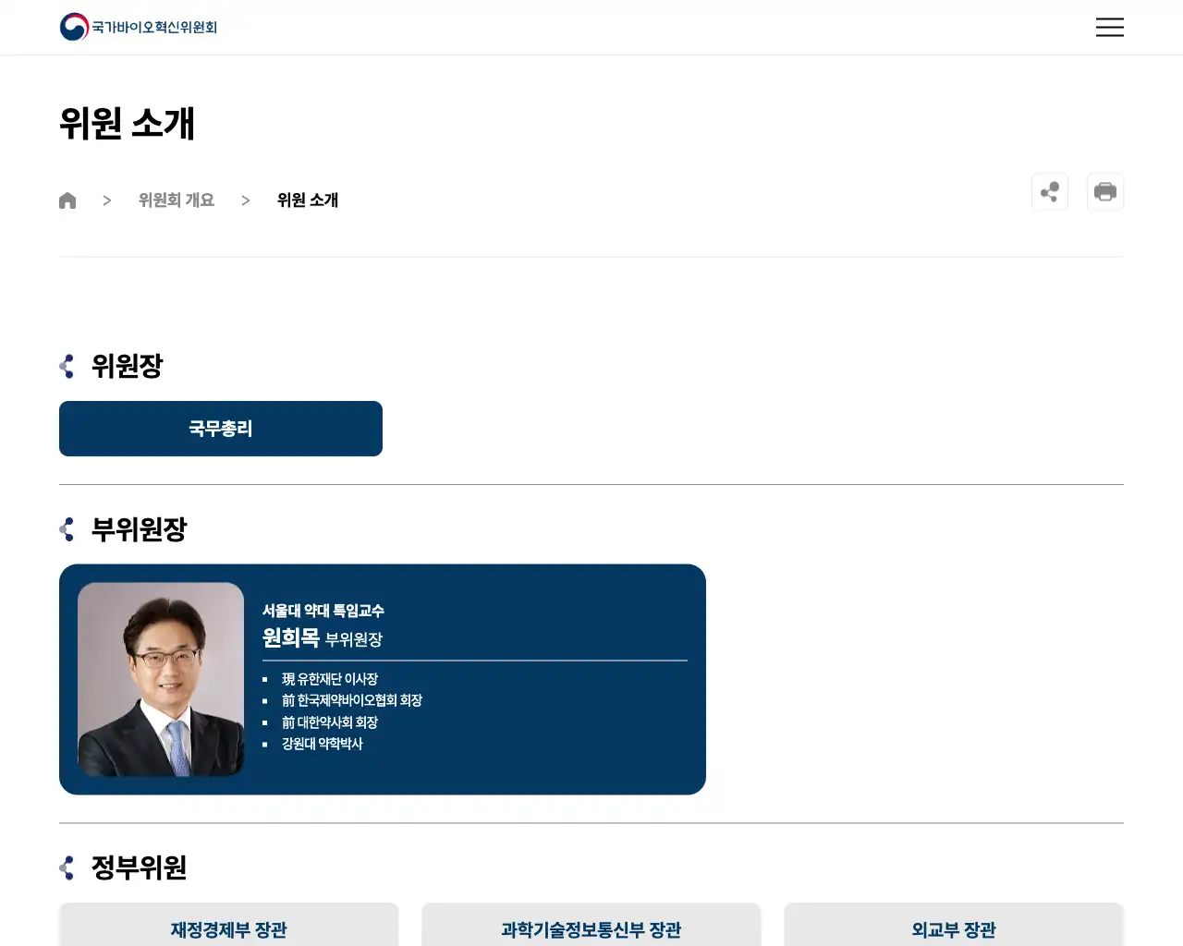This screenshot has width=1183, height=946.
Task: Click 서울대 약대 특임교수 text
Action: pyautogui.click(x=323, y=611)
